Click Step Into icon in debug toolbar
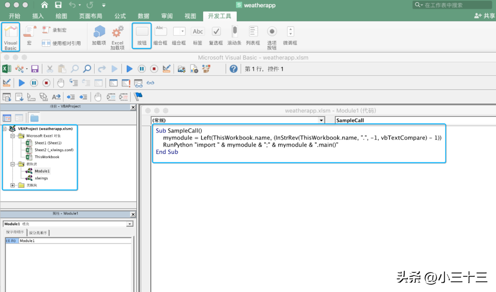The height and width of the screenshot is (292, 496). [x=73, y=83]
